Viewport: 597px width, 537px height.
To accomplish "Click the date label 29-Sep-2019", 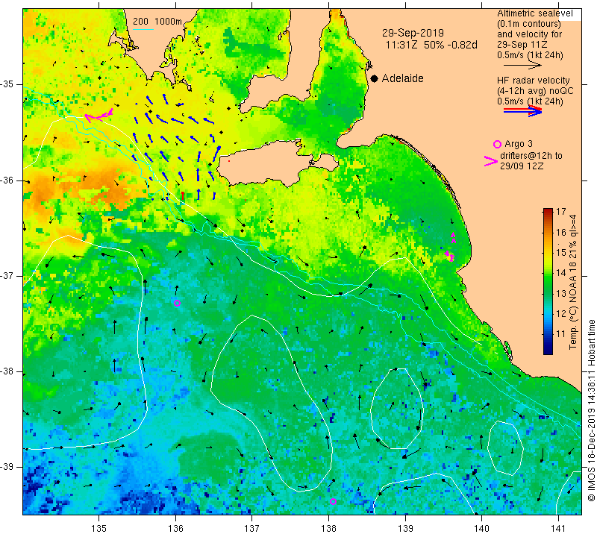I will pos(413,33).
